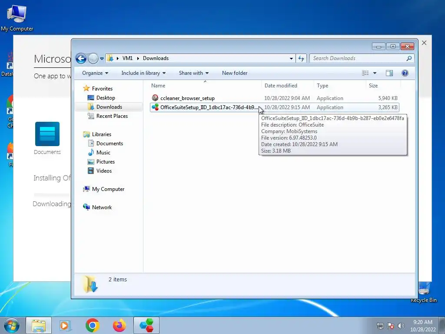Click the Back navigation arrow in Explorer

(81, 59)
